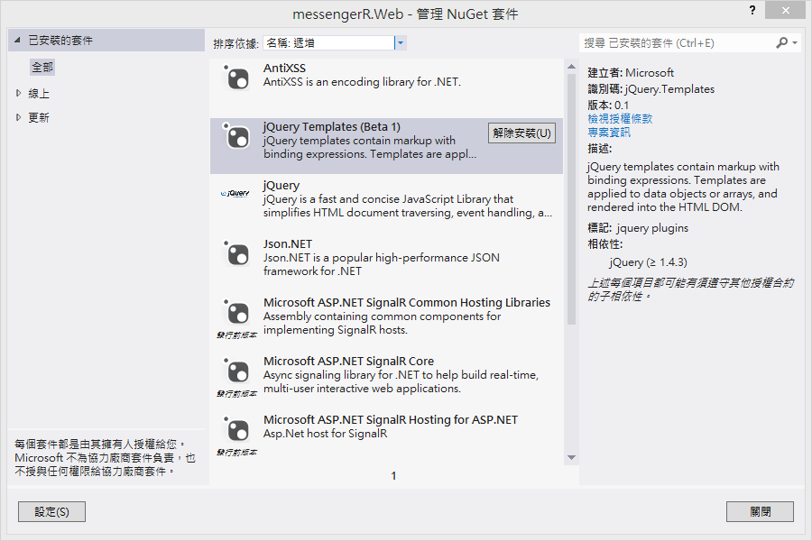Select Microsoft ASP.NET SignalR Common Hosting Libraries title

click(407, 302)
